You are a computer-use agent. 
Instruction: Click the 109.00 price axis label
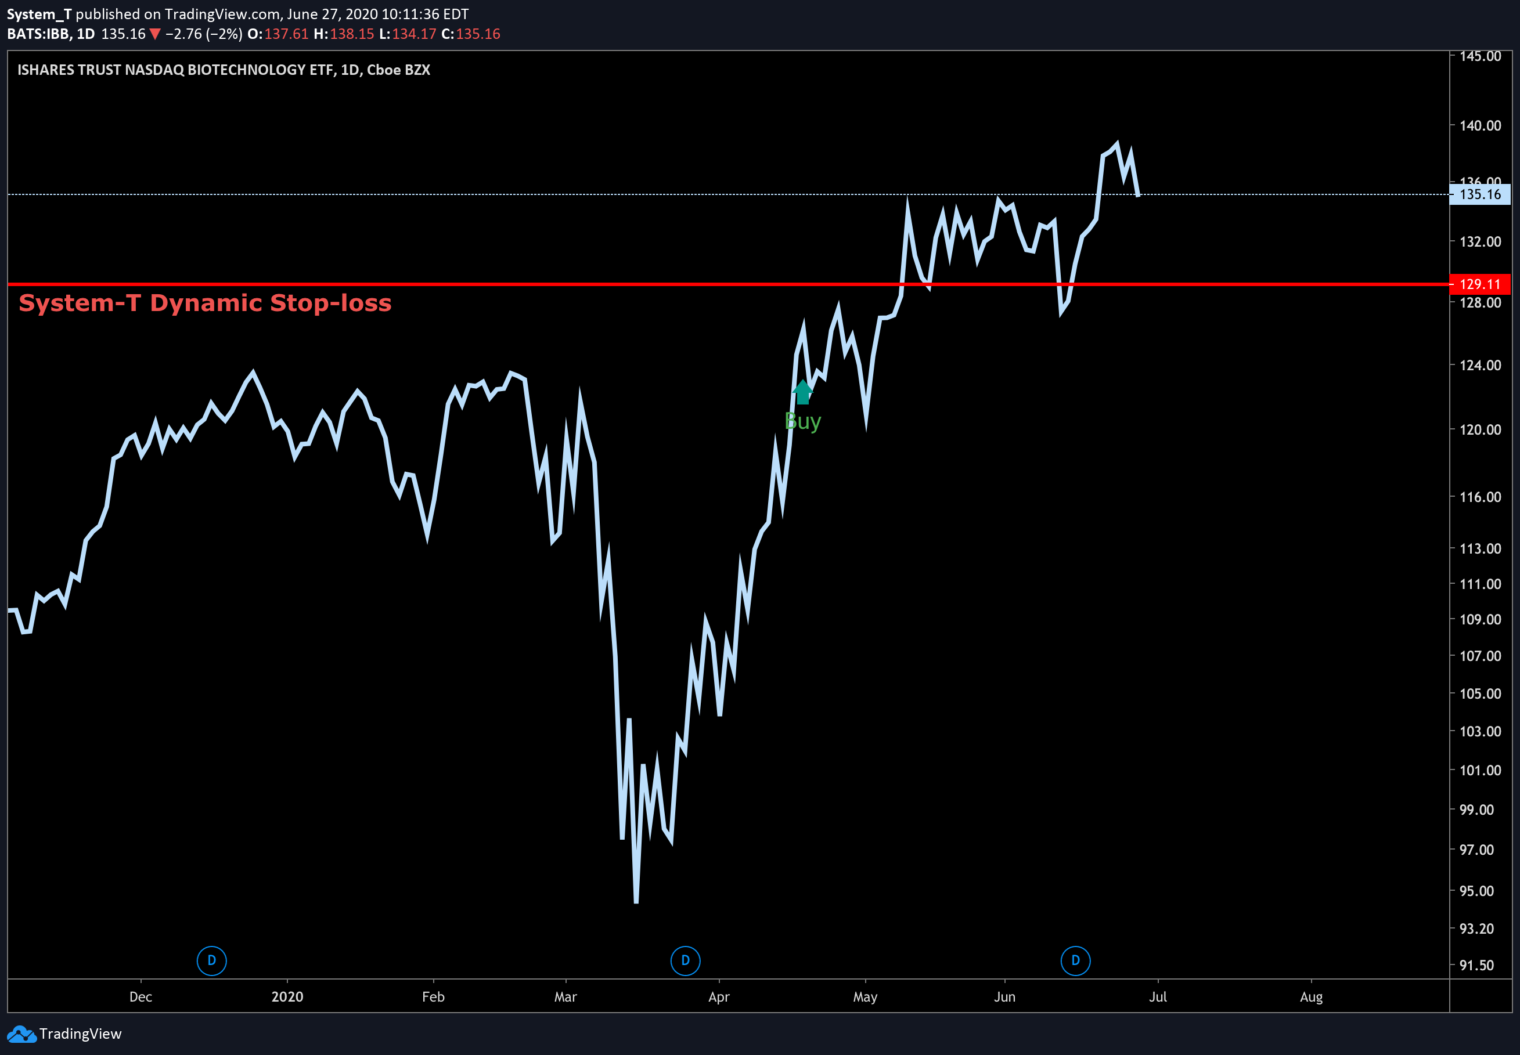(1480, 619)
